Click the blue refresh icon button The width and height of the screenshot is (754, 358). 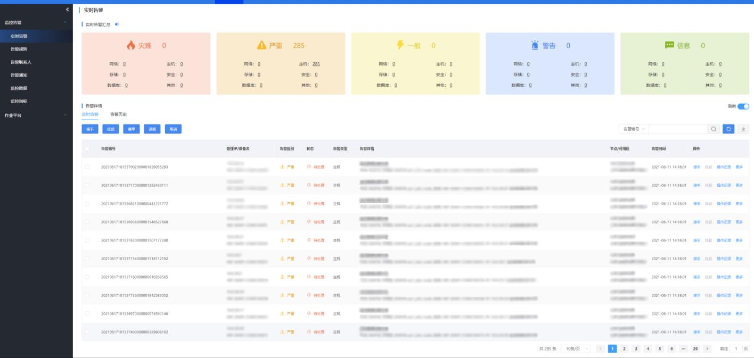(x=728, y=129)
